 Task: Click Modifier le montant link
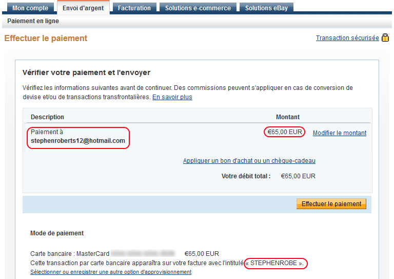click(340, 133)
